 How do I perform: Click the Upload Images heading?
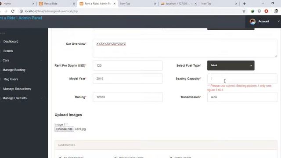click(68, 115)
